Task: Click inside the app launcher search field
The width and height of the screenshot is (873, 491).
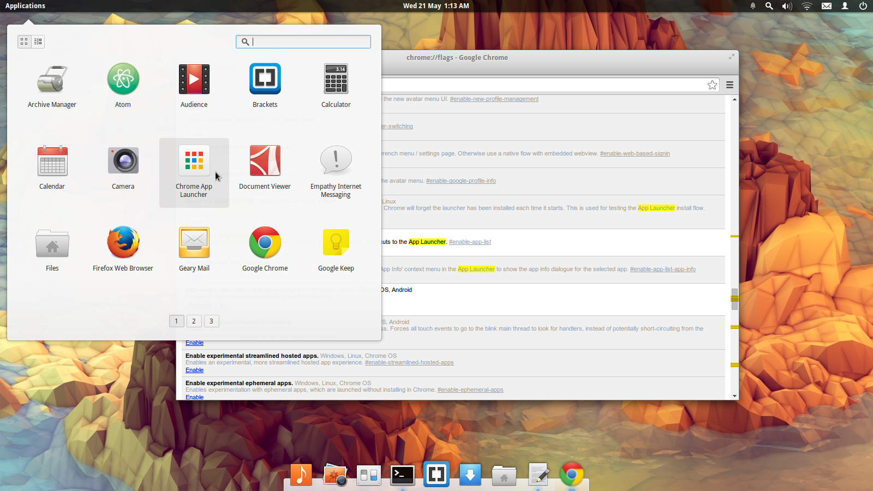Action: coord(303,41)
